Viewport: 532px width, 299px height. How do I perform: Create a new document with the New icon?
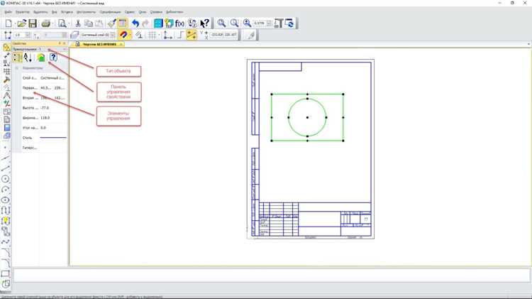pos(9,23)
